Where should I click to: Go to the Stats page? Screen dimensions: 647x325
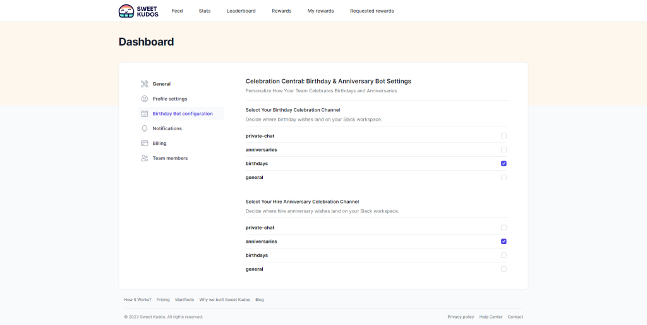pyautogui.click(x=205, y=11)
